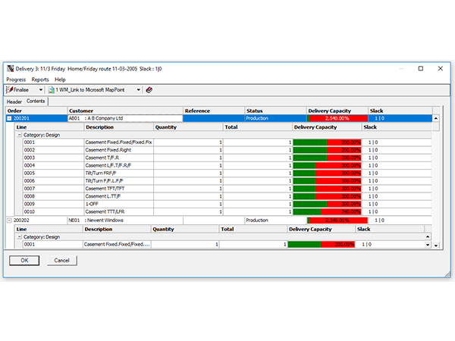Open the Help menu

pos(60,80)
